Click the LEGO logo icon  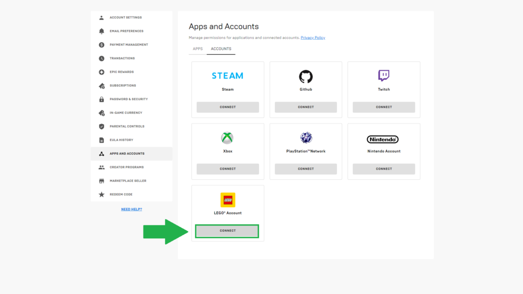[x=227, y=200]
